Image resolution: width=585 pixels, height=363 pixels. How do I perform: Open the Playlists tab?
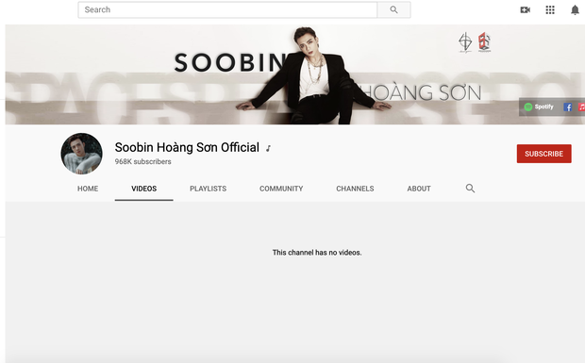(x=208, y=189)
